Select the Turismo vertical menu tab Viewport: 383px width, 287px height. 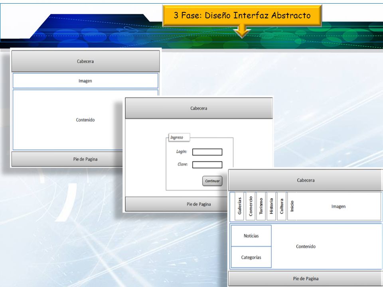[261, 206]
